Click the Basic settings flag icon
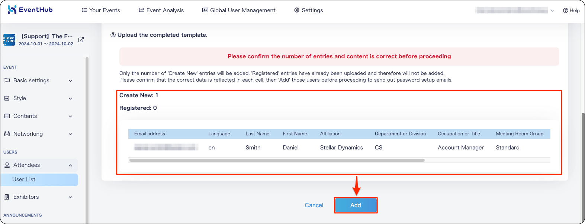This screenshot has width=585, height=224. pos(7,80)
